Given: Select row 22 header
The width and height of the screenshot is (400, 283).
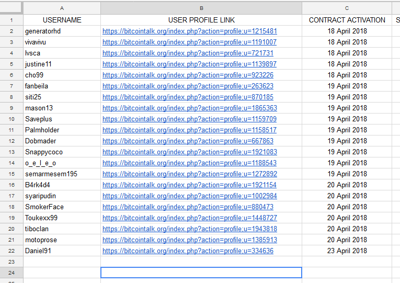Looking at the screenshot, I should [12, 251].
